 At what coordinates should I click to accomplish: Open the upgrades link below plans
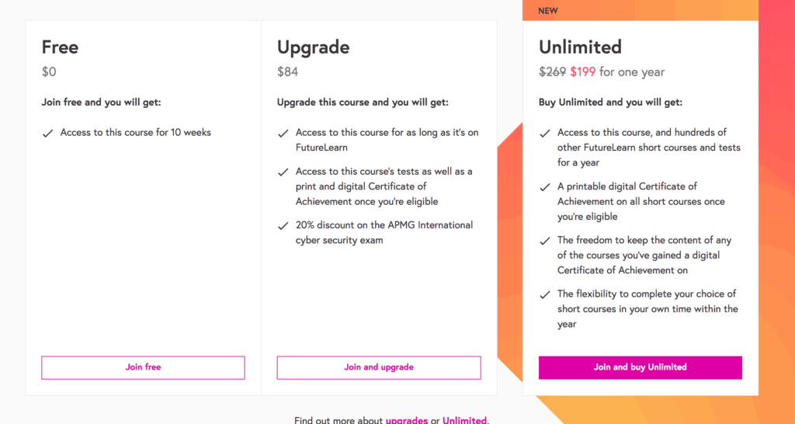click(406, 420)
